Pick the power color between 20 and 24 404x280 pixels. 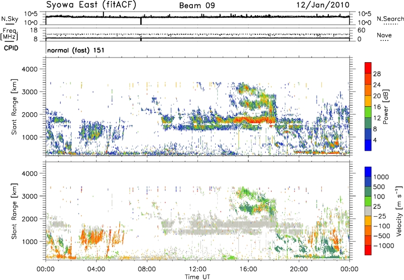point(368,90)
